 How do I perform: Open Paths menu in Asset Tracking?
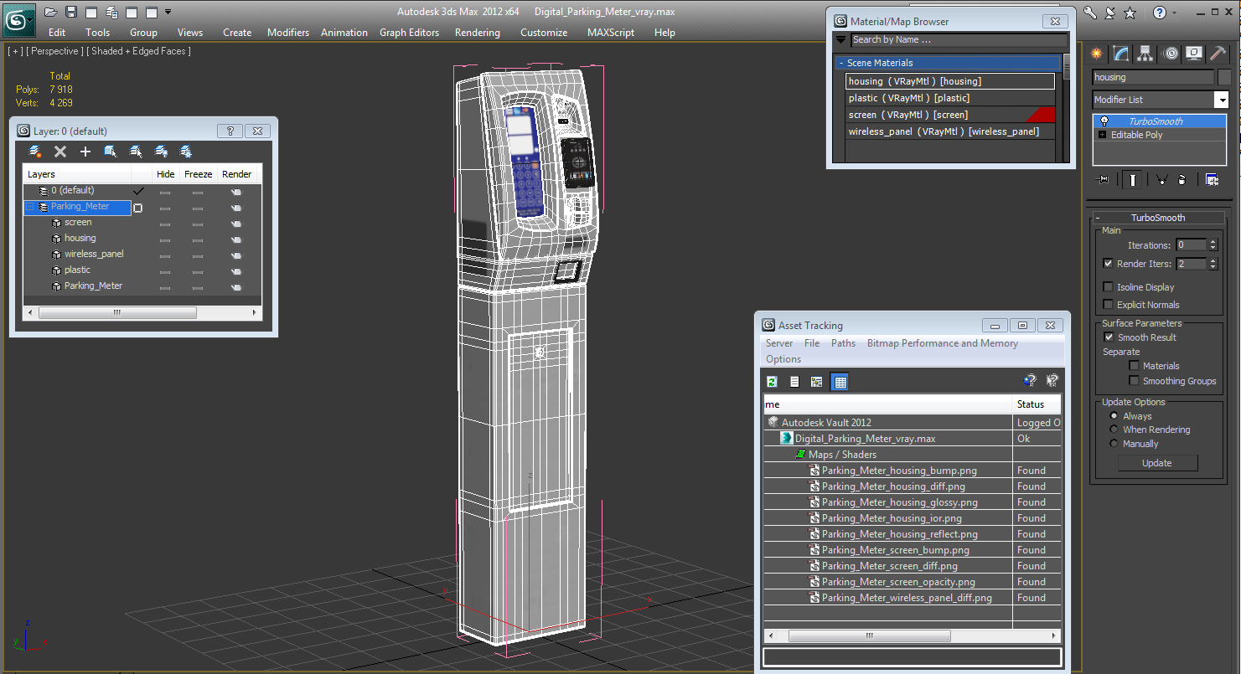pos(843,343)
